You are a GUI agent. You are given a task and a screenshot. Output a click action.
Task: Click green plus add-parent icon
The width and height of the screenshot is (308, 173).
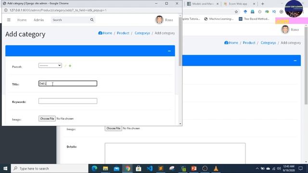[70, 66]
